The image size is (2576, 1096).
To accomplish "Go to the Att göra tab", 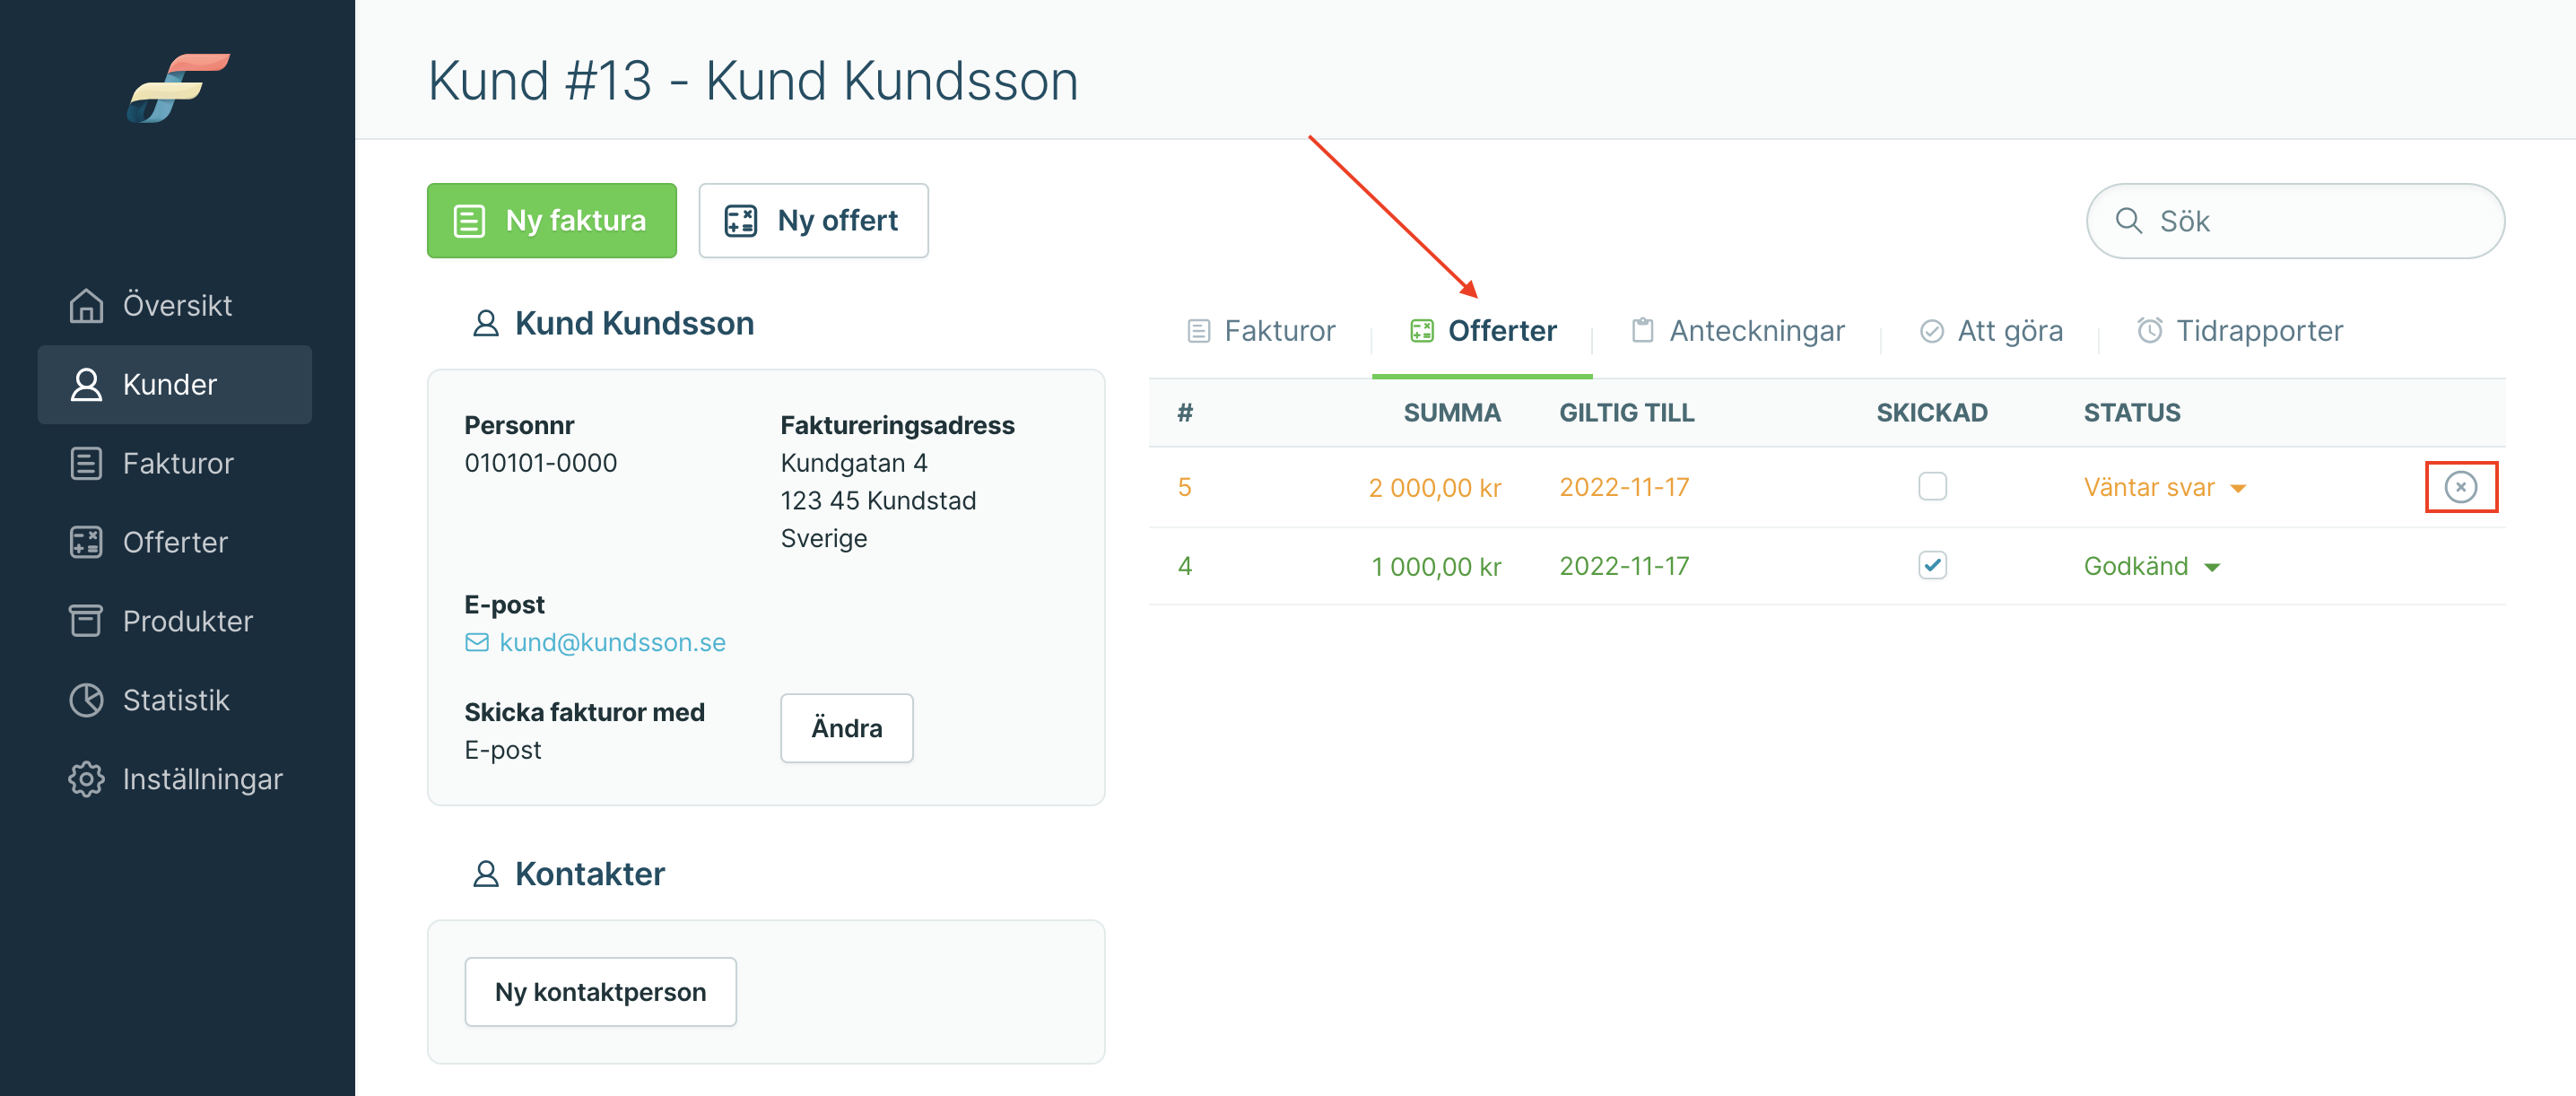I will point(1991,331).
